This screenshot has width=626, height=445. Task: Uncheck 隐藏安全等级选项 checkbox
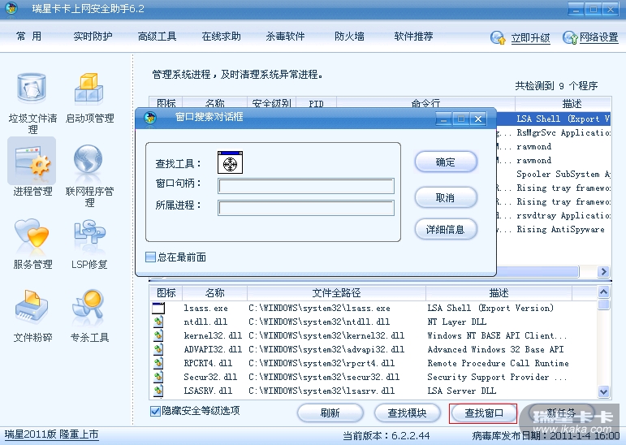155,411
